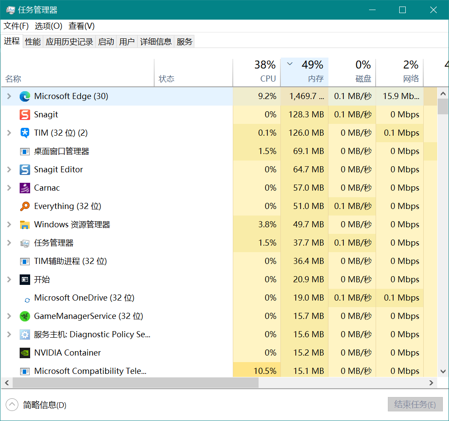Screen dimensions: 449x421
Task: Click the TIM (32 位) star icon
Action: click(25, 133)
